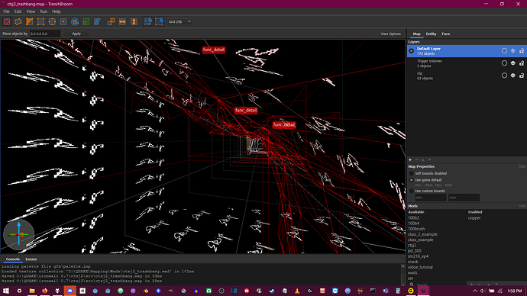Open the Windows Start menu
Screen dimensions: 527x296
[x=6, y=291]
